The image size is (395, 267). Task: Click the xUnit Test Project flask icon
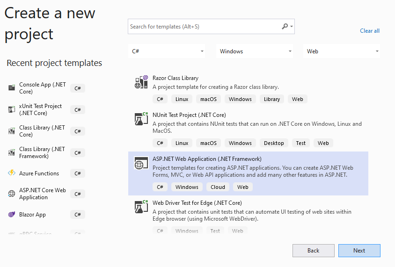click(12, 109)
